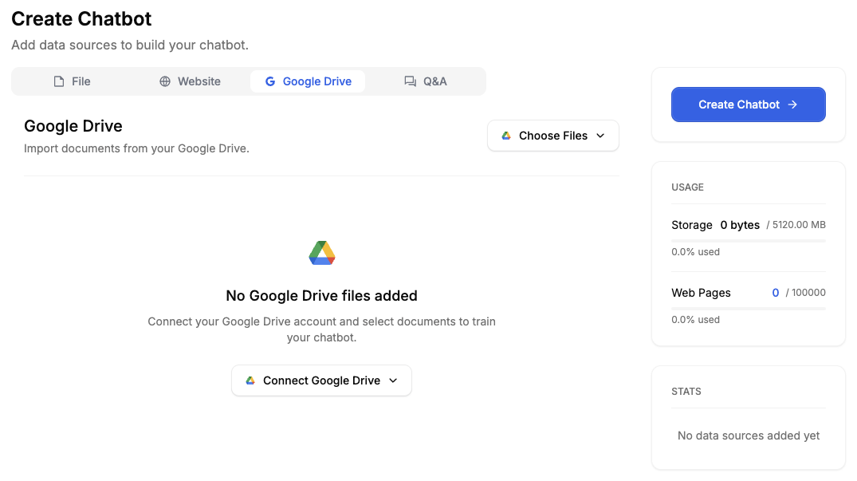Screen dimensions: 857x481
Task: Click the arrow icon in Create Chatbot button
Action: pos(792,104)
